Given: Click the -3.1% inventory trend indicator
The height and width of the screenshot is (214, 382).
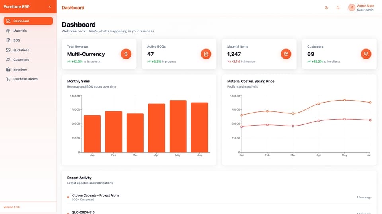Looking at the screenshot, I should tap(234, 62).
